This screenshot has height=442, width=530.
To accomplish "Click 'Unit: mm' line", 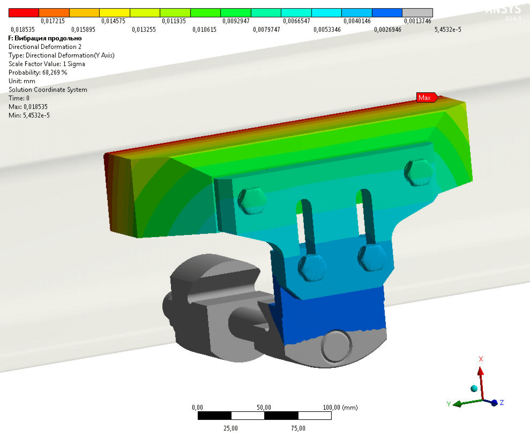I will [22, 81].
